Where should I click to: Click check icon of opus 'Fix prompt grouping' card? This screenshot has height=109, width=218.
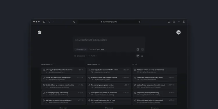tap(44, 93)
